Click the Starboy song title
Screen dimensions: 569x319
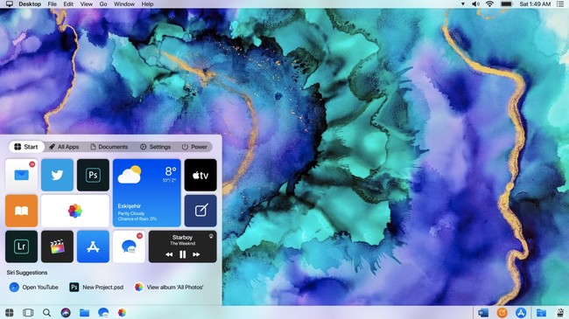tap(183, 238)
